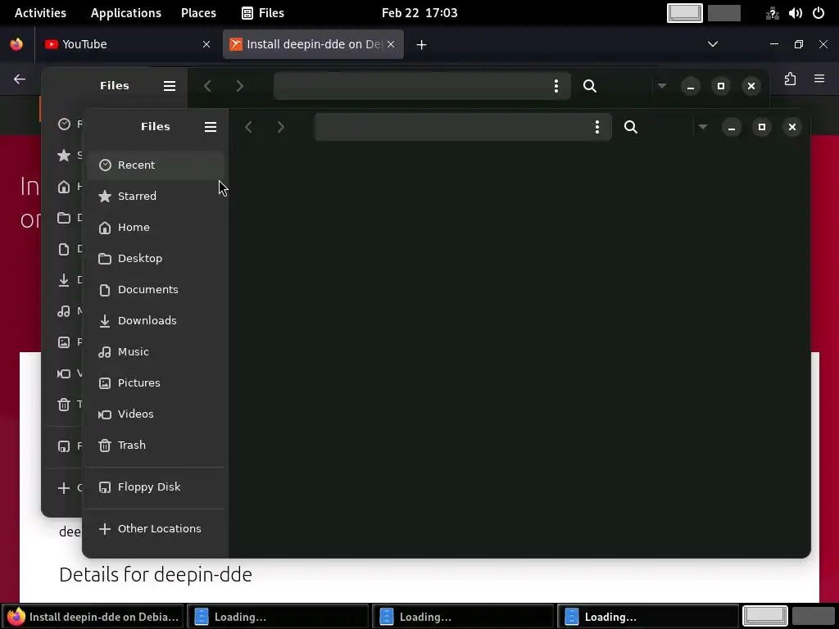Image resolution: width=839 pixels, height=629 pixels.
Task: Click Trash icon in back Files sidebar
Action: click(64, 405)
